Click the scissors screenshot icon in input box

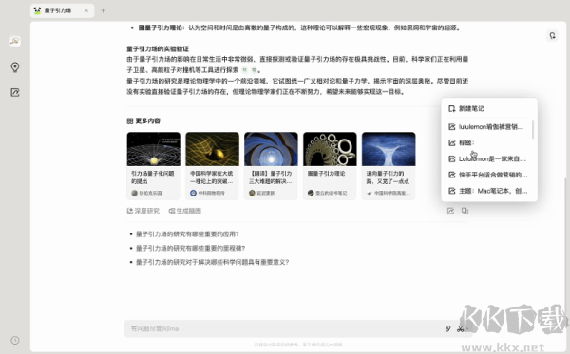(460, 328)
